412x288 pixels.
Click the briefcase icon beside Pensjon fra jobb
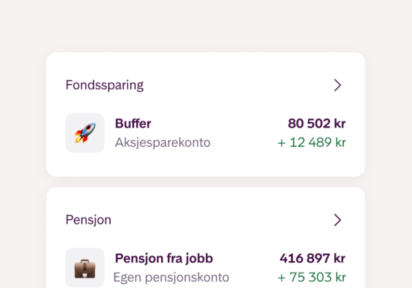(x=85, y=267)
